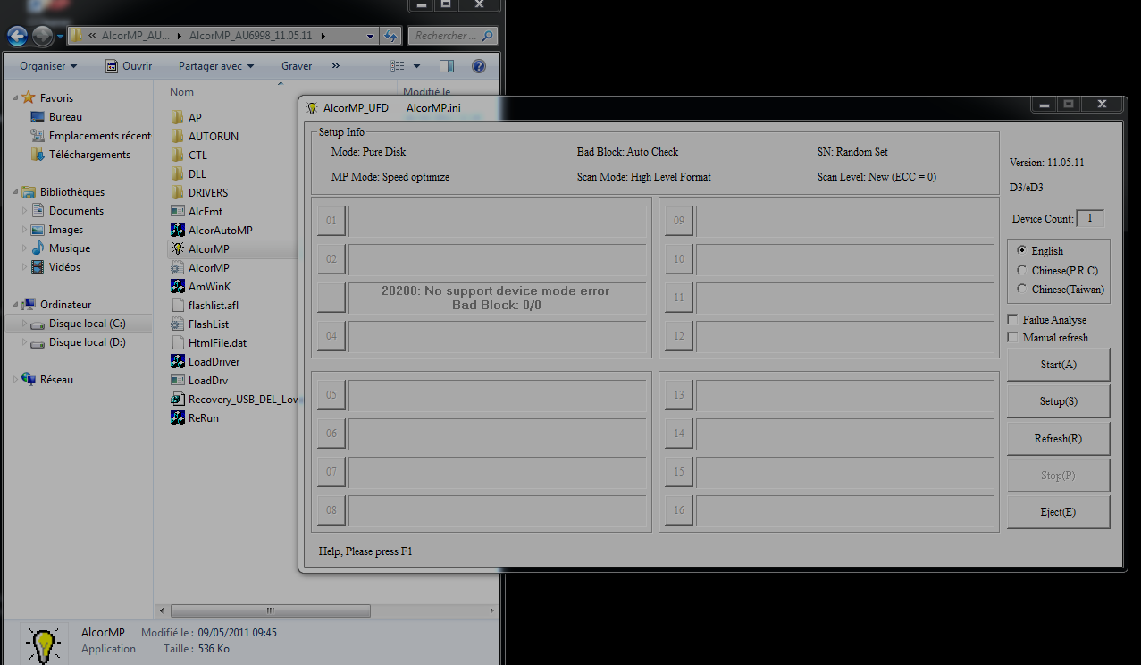The image size is (1141, 665).
Task: Expand Disque local (C:) node
Action: click(x=25, y=324)
